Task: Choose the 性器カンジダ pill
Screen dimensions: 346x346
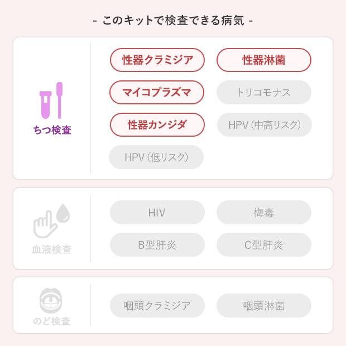Action: pos(157,125)
